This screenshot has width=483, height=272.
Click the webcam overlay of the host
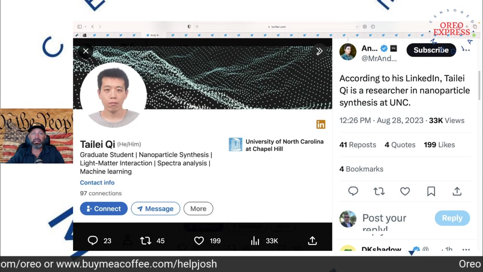37,136
